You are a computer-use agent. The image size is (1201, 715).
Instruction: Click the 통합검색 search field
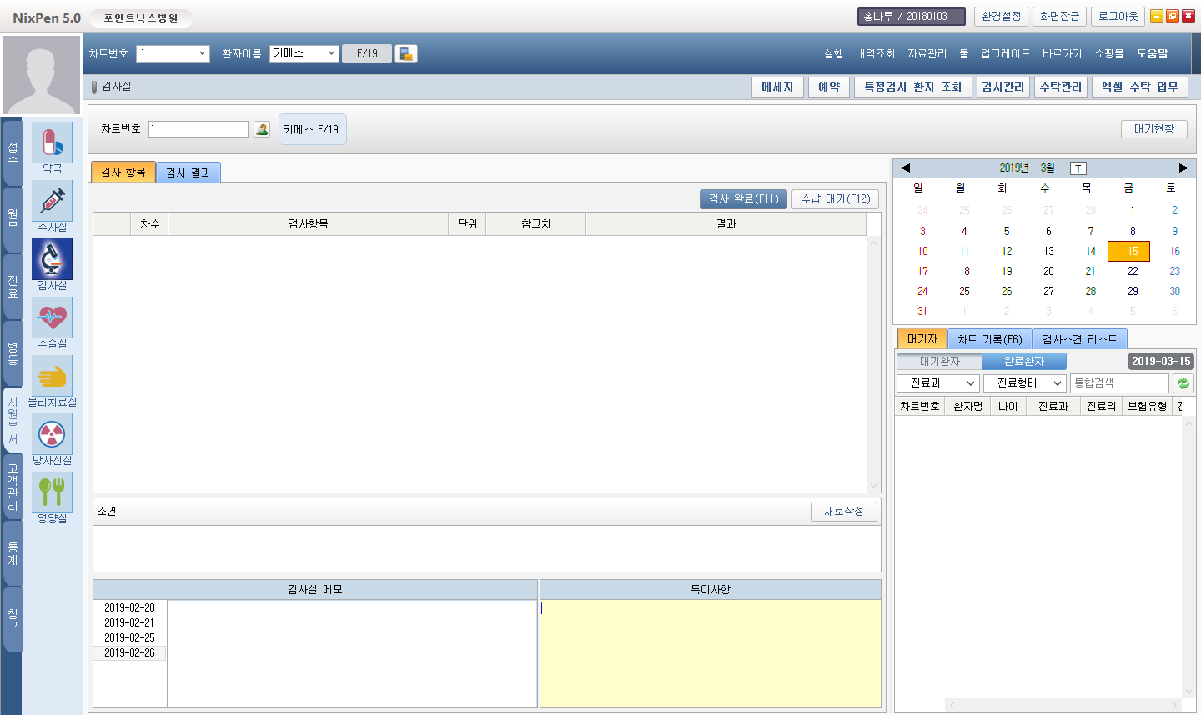(x=1118, y=383)
